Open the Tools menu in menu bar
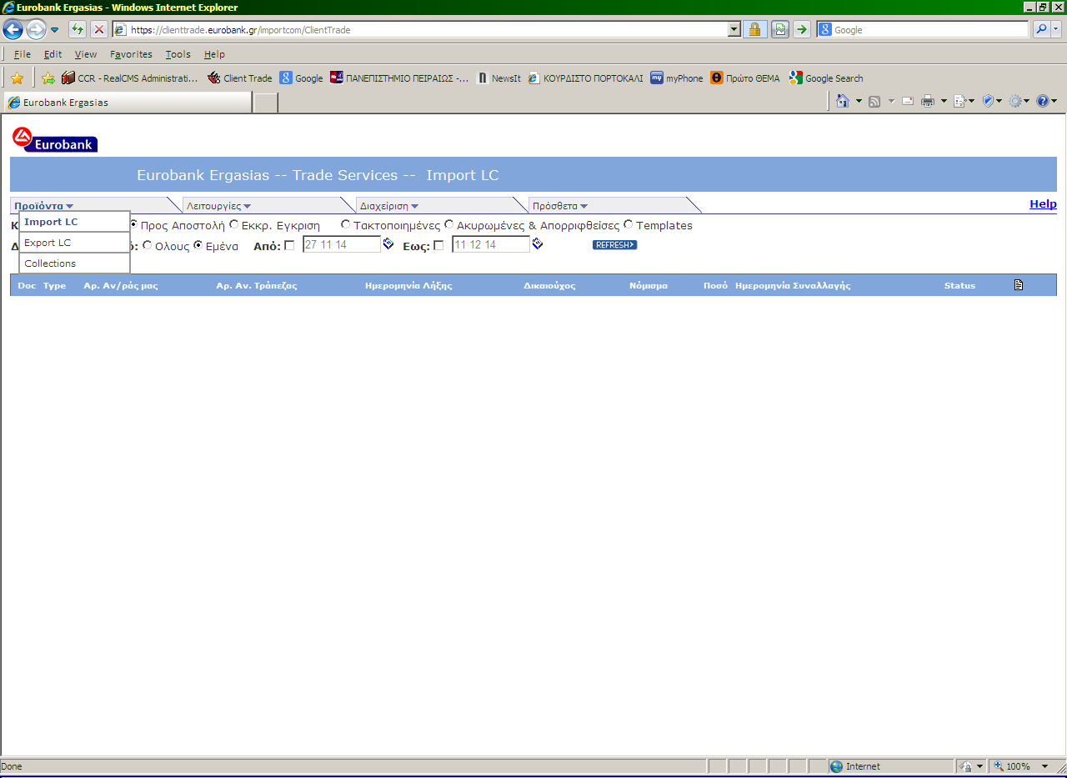Viewport: 1067px width, 778px height. coord(178,54)
